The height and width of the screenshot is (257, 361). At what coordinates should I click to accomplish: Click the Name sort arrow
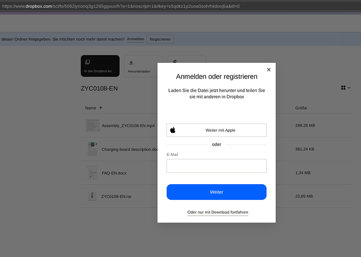(100, 108)
